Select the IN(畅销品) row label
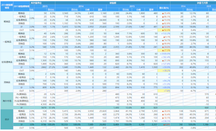Image resolution: width=216 pixels, height=131 pixels. click(x=22, y=94)
